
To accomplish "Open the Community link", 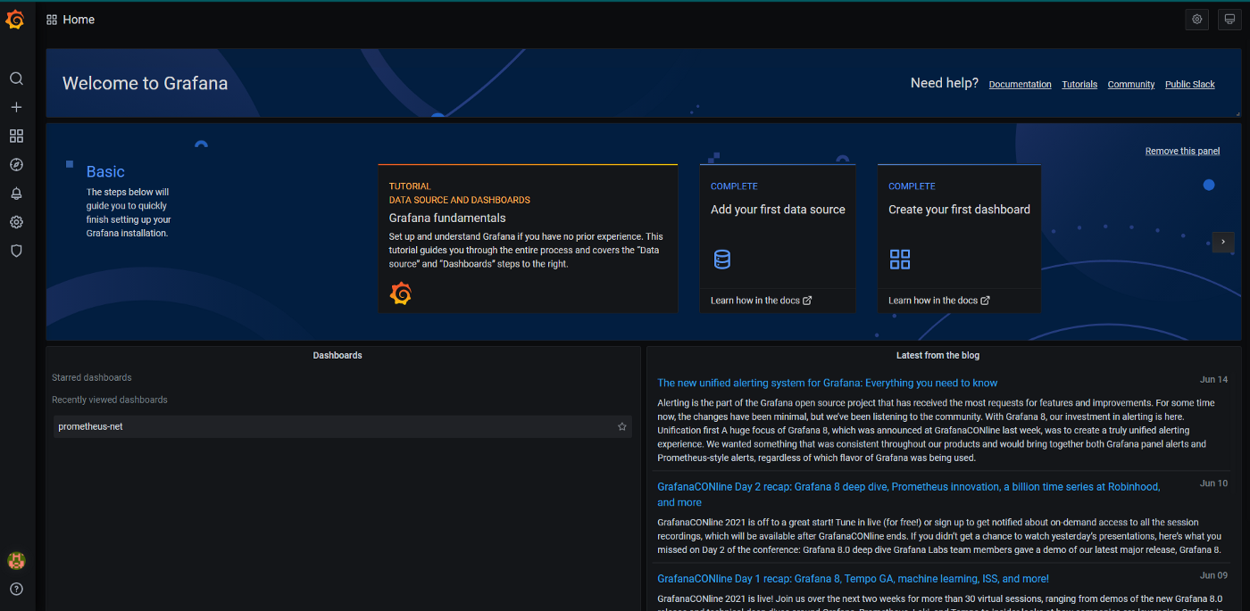I will click(1131, 84).
